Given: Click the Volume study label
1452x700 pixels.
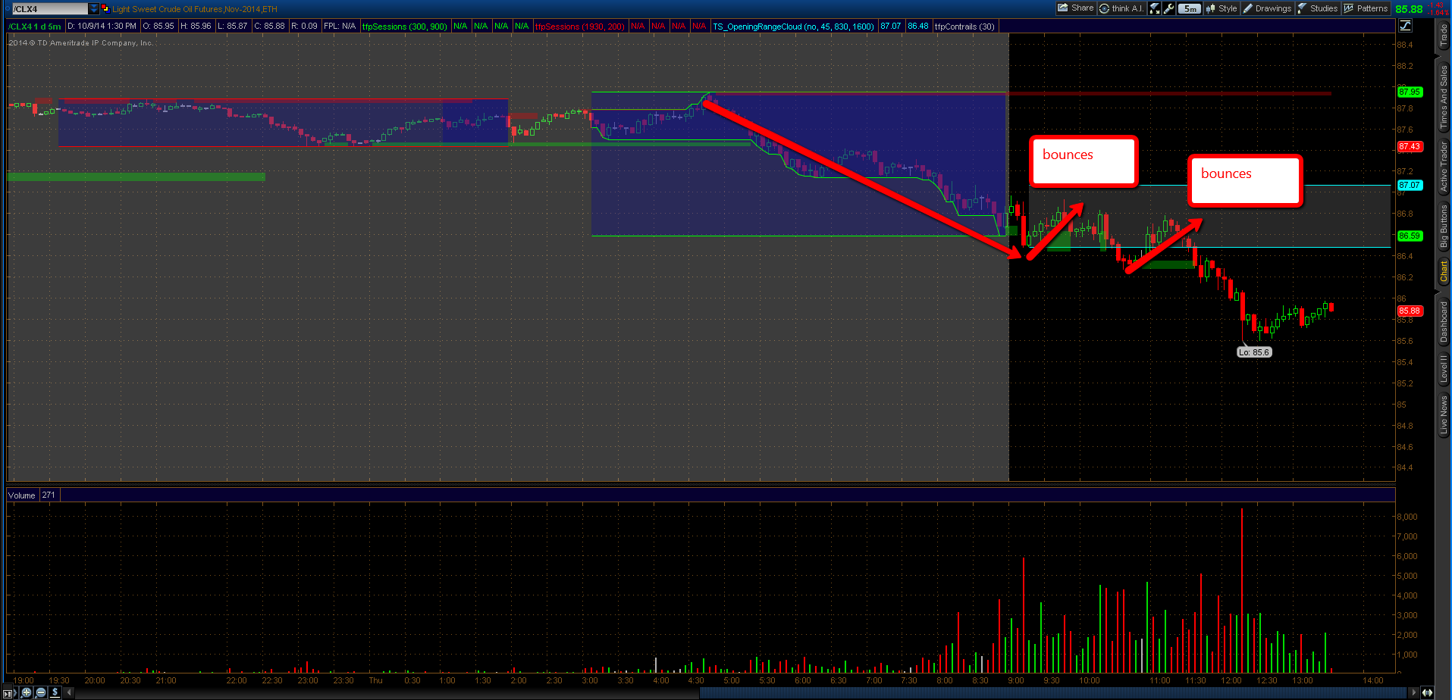Looking at the screenshot, I should (22, 495).
